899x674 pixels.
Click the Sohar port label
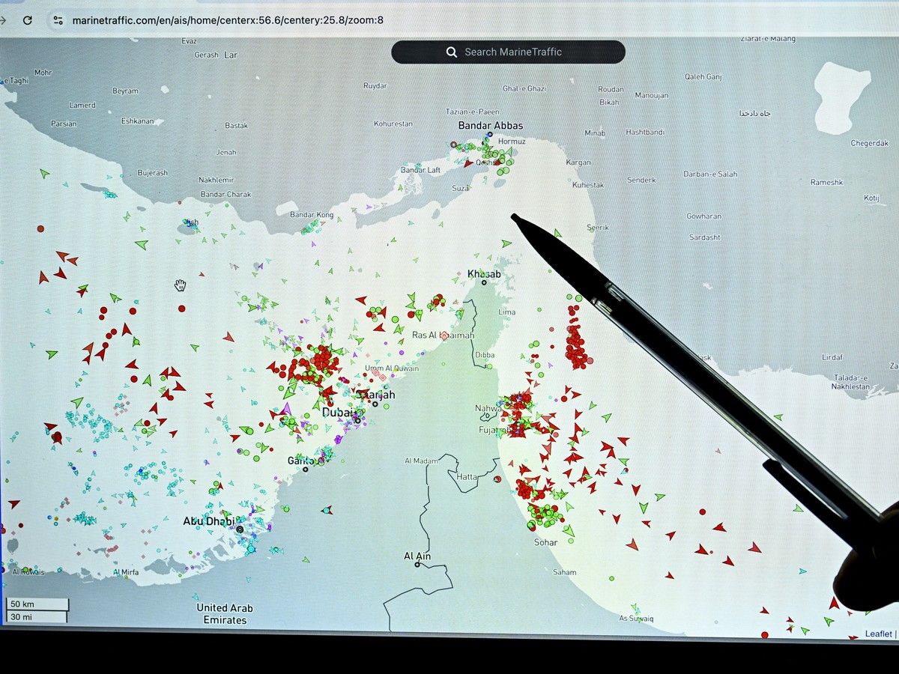[x=545, y=541]
